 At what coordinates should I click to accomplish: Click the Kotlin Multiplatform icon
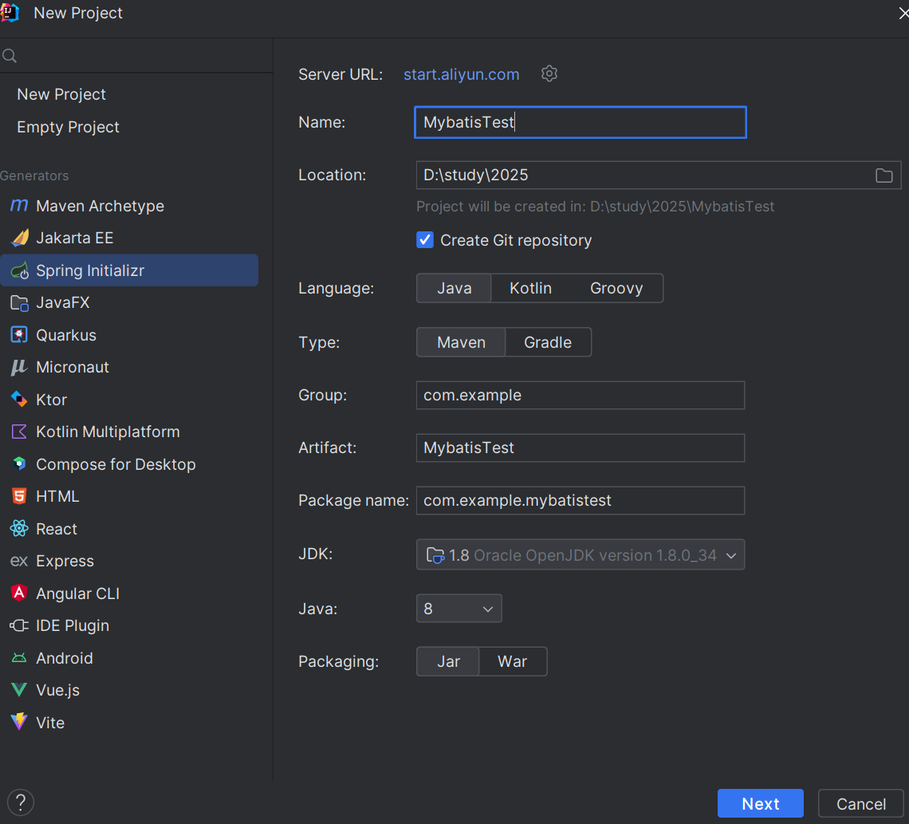click(x=19, y=432)
